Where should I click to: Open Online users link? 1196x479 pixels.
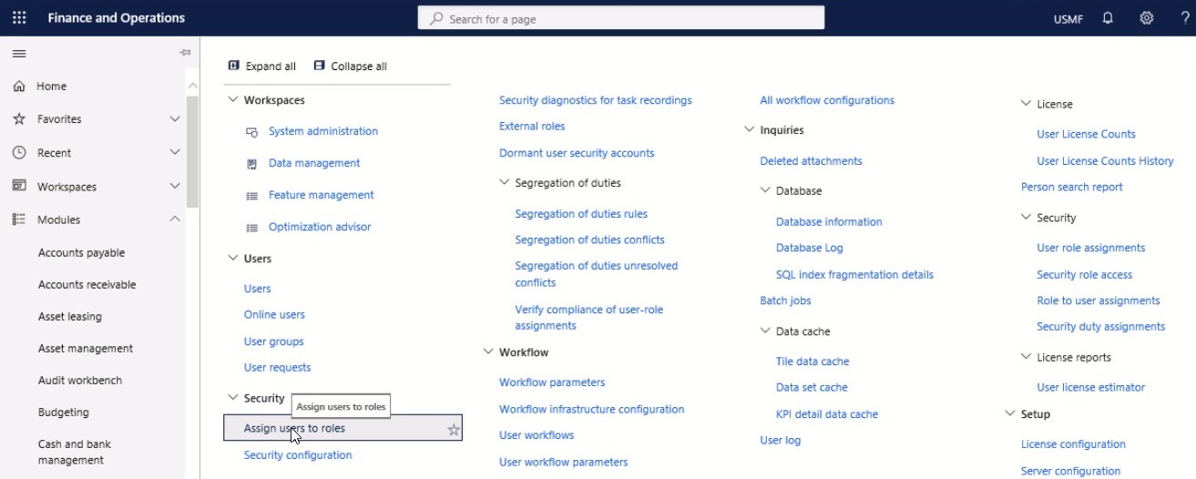pos(274,315)
